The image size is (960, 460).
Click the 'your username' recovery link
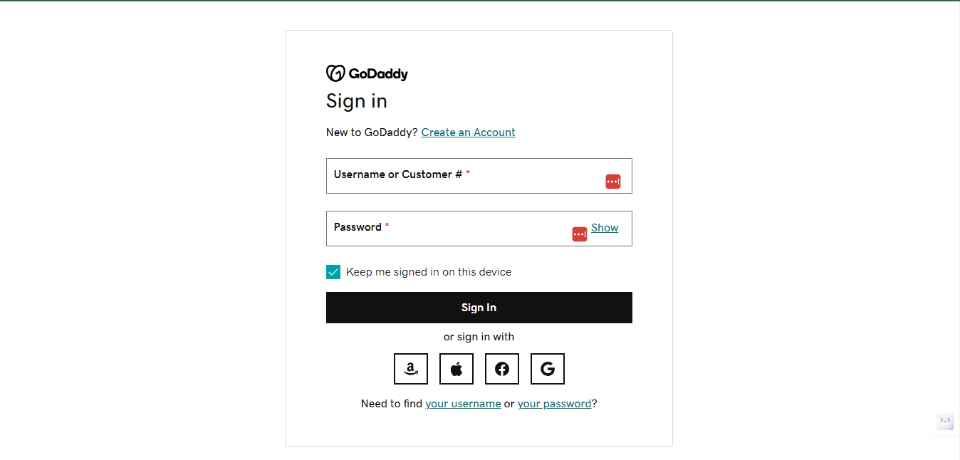click(463, 404)
